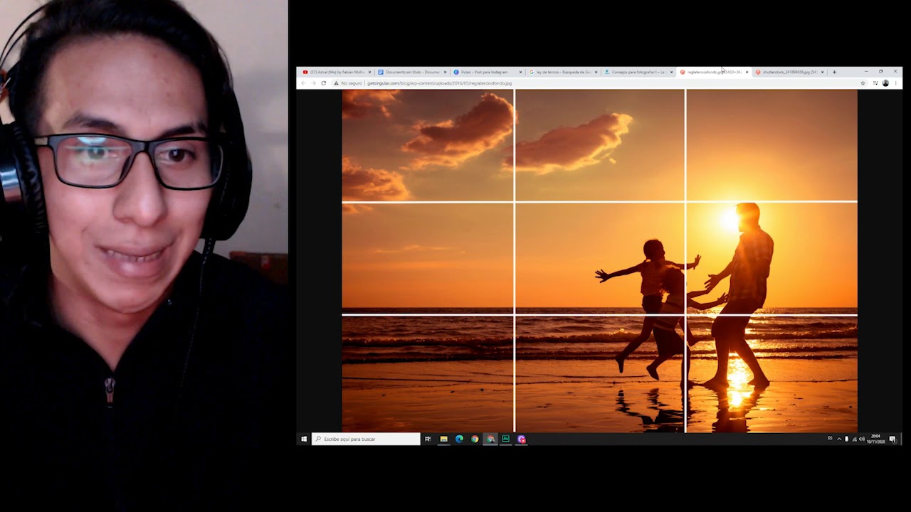Click the 'Escribe aquí para buscar' search box
This screenshot has width=911, height=512.
click(x=366, y=439)
